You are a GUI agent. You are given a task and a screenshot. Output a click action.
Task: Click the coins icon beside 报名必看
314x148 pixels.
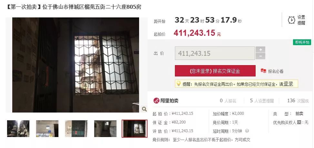263,71
